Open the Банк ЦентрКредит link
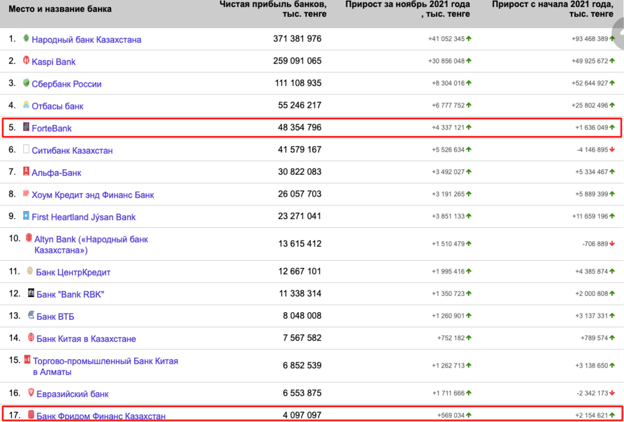This screenshot has height=422, width=624. coord(73,273)
